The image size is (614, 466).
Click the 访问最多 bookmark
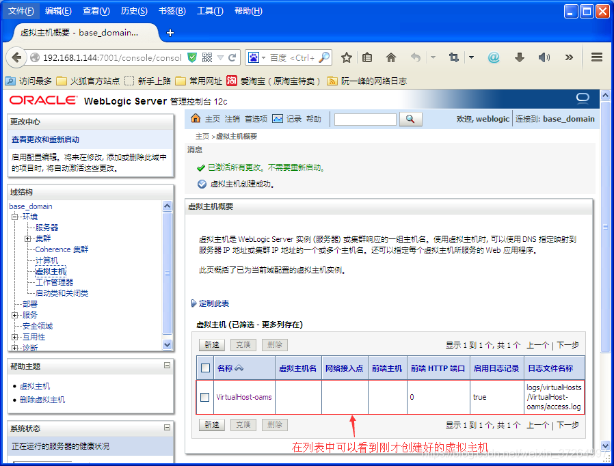click(28, 81)
